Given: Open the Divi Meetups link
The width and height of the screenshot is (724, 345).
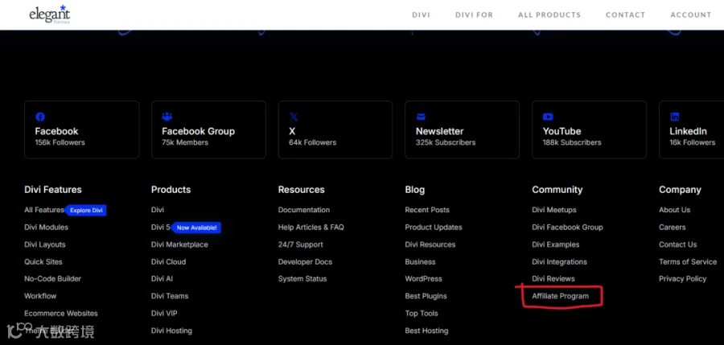Looking at the screenshot, I should 554,210.
